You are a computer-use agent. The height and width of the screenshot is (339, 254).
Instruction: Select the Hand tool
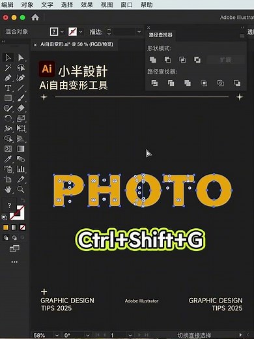[8, 190]
